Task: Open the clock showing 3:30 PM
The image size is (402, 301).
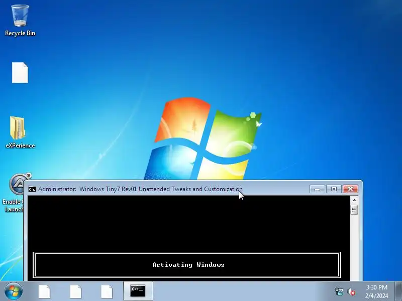Action: (x=376, y=291)
